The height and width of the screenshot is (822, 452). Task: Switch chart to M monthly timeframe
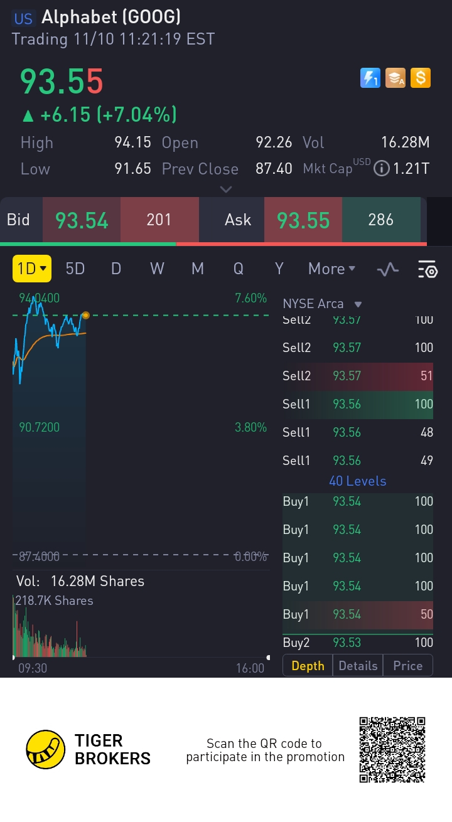coord(198,269)
